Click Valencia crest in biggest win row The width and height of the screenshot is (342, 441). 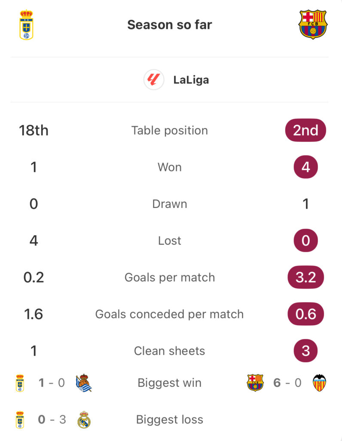coord(319,383)
